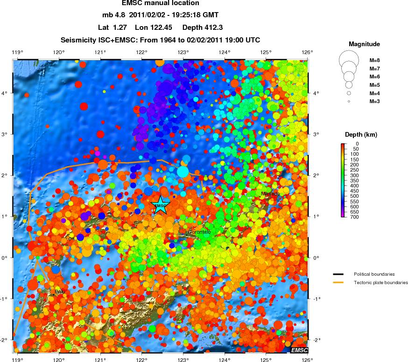Screen dimensions: 408x362
Task: Click the "125°" label on the bottom axis
Action: click(x=266, y=360)
